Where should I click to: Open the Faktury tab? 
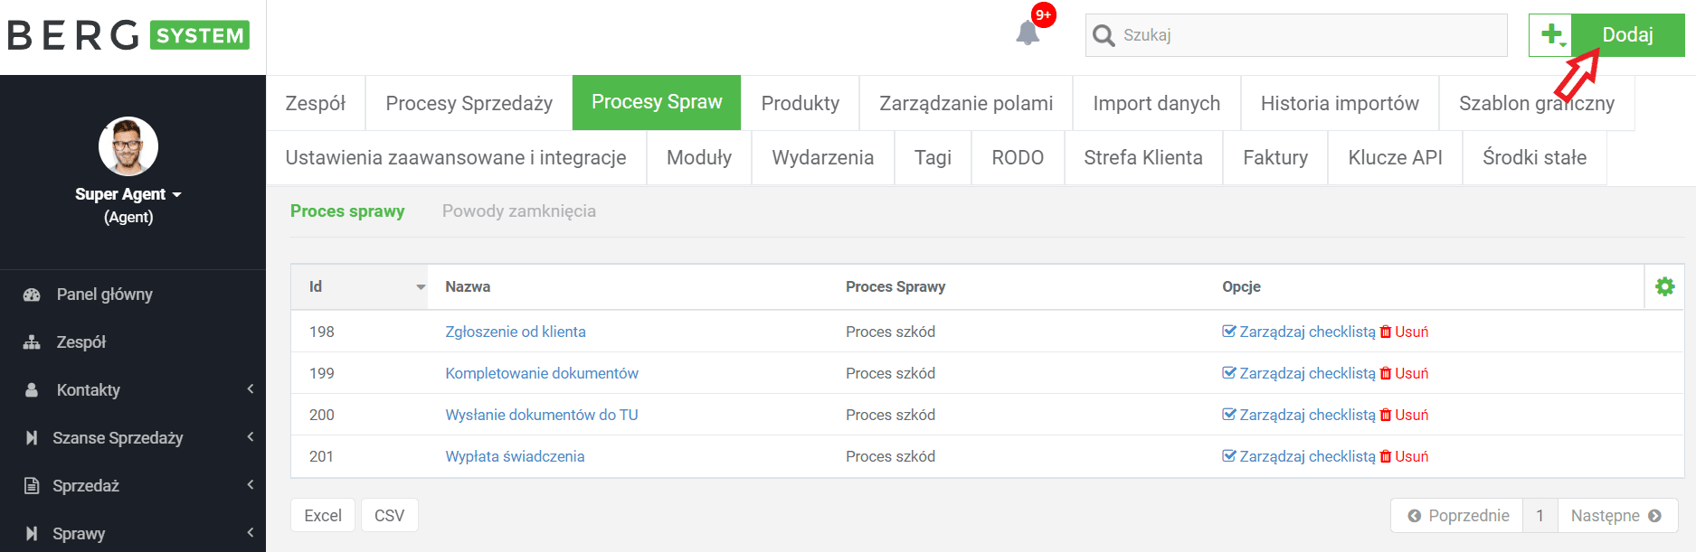(x=1275, y=157)
